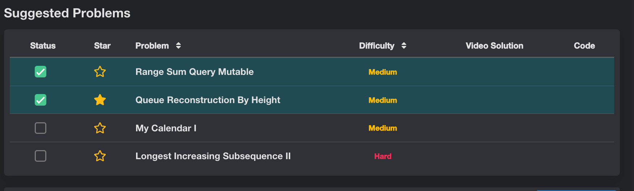Image resolution: width=634 pixels, height=191 pixels.
Task: Sort table by Difficulty column arrows
Action: (404, 46)
